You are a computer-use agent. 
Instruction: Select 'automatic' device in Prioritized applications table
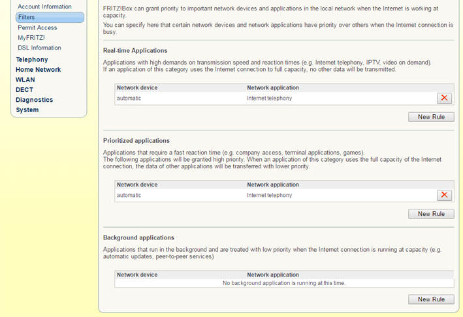coord(129,195)
